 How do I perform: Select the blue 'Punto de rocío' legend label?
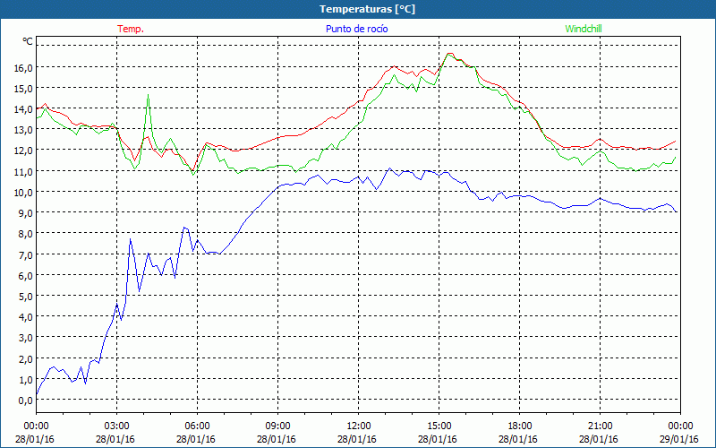356,29
